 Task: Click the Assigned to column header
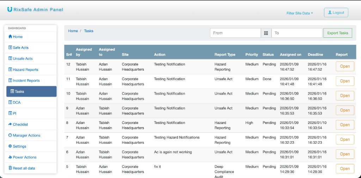(x=107, y=52)
